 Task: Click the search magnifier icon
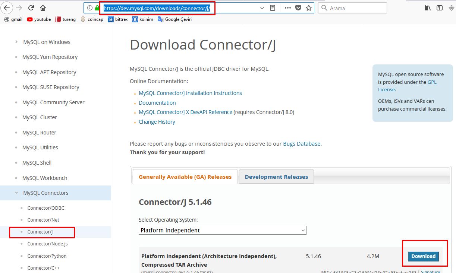pyautogui.click(x=324, y=8)
